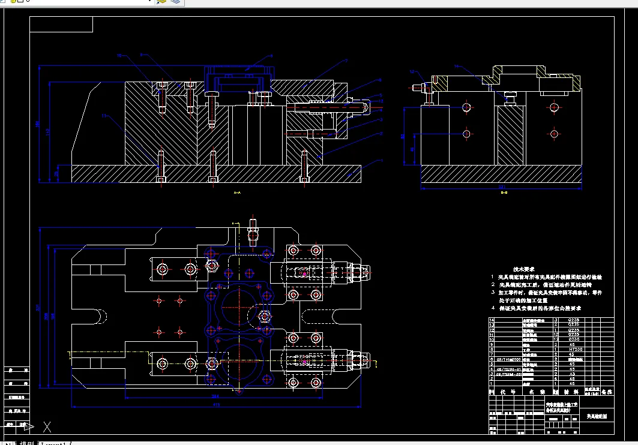This screenshot has width=638, height=445.
Task: Click the Layer Previous icon
Action: (175, 1)
